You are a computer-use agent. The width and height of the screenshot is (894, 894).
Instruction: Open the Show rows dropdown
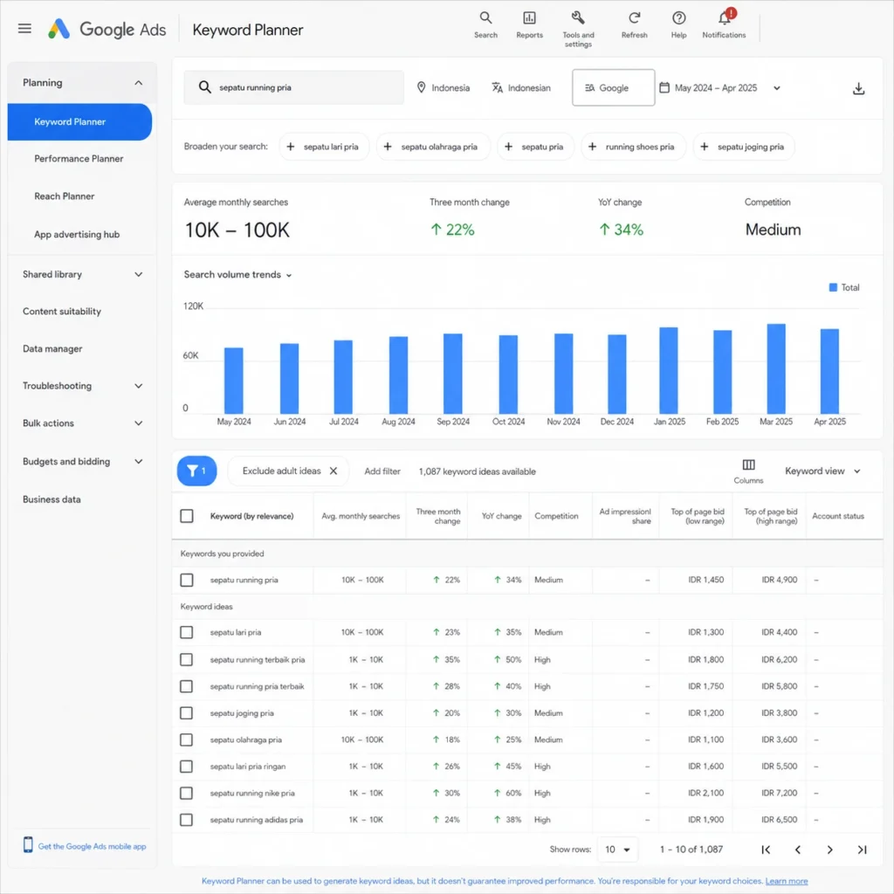coord(617,849)
